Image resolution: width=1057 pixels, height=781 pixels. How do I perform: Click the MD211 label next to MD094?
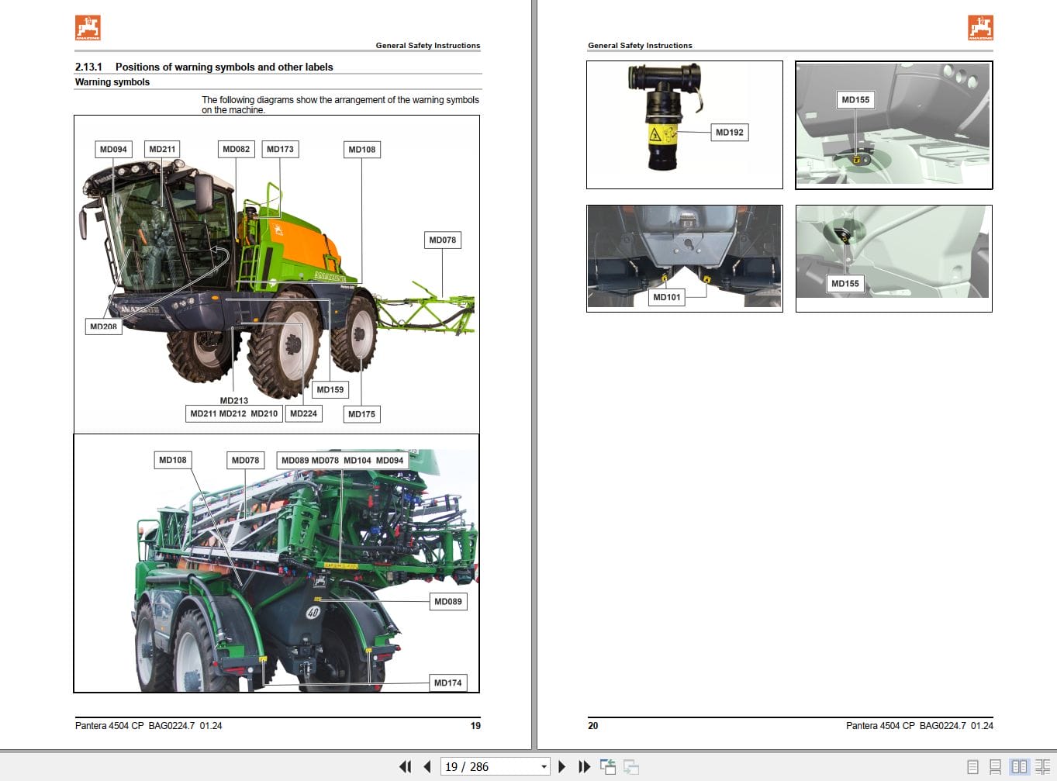pos(163,149)
